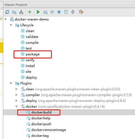Run Maven build with green play icon
Screen dimensions: 135x139
click(38, 12)
